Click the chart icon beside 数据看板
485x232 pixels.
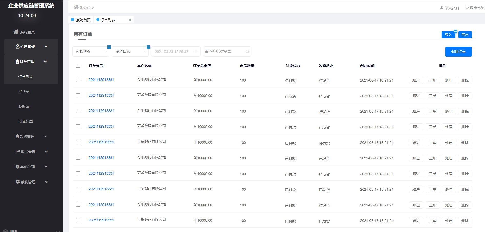point(18,152)
